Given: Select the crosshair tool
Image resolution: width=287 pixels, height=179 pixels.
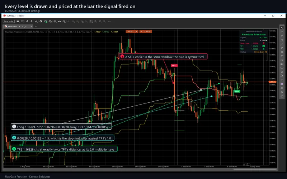Looking at the screenshot, I should pos(282,32).
